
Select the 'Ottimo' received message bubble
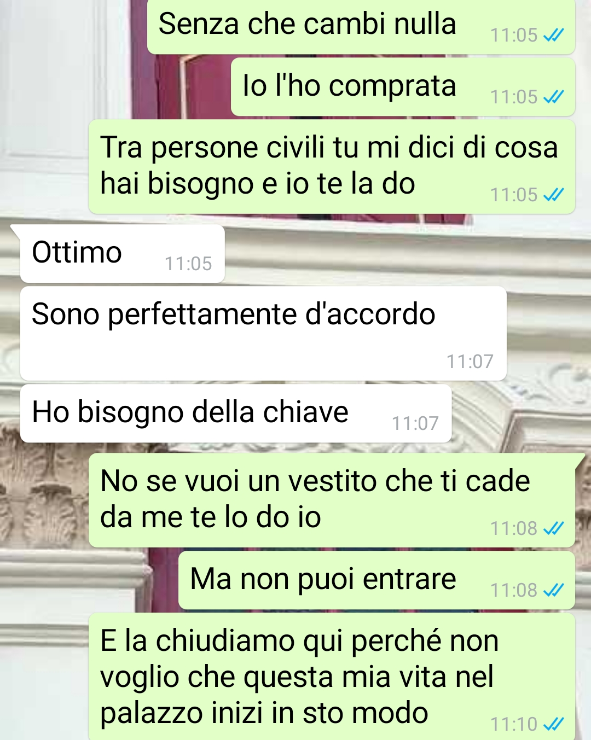tap(123, 254)
